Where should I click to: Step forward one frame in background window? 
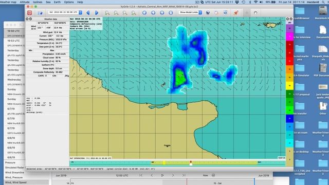[x=173, y=175]
